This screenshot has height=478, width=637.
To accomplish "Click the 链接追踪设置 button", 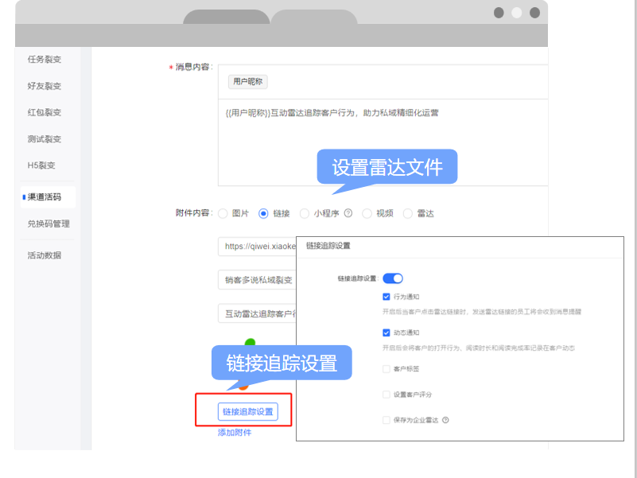I will click(248, 411).
